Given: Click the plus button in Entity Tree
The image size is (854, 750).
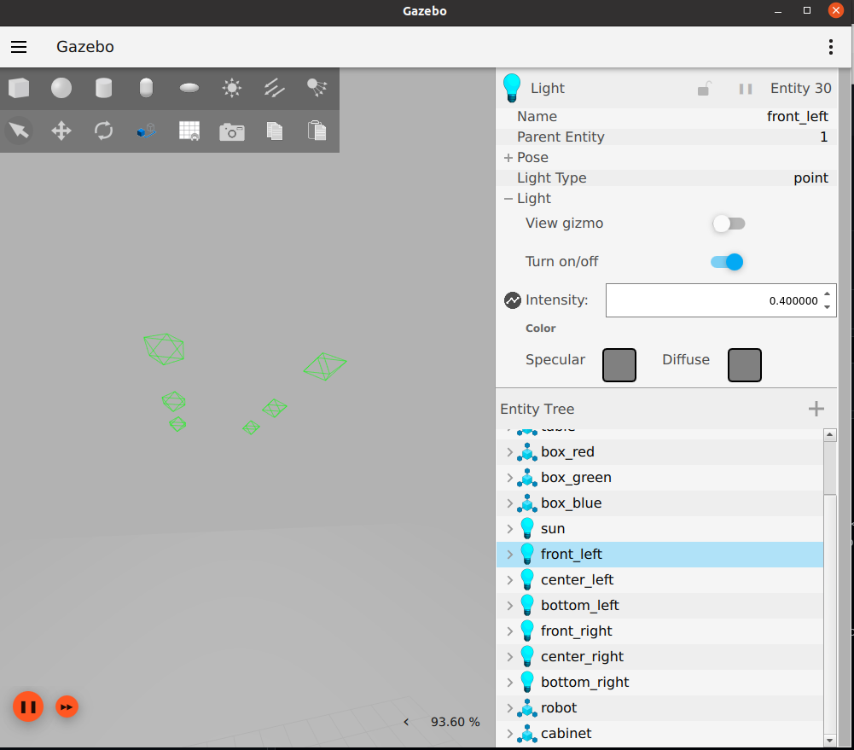Looking at the screenshot, I should [816, 409].
